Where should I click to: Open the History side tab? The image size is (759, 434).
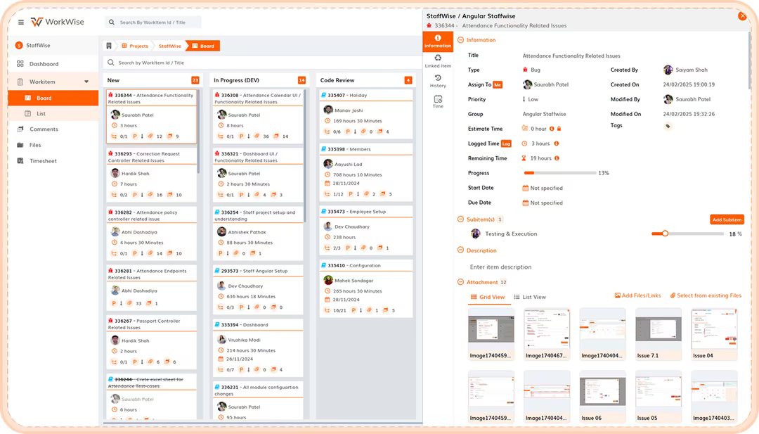(x=438, y=81)
